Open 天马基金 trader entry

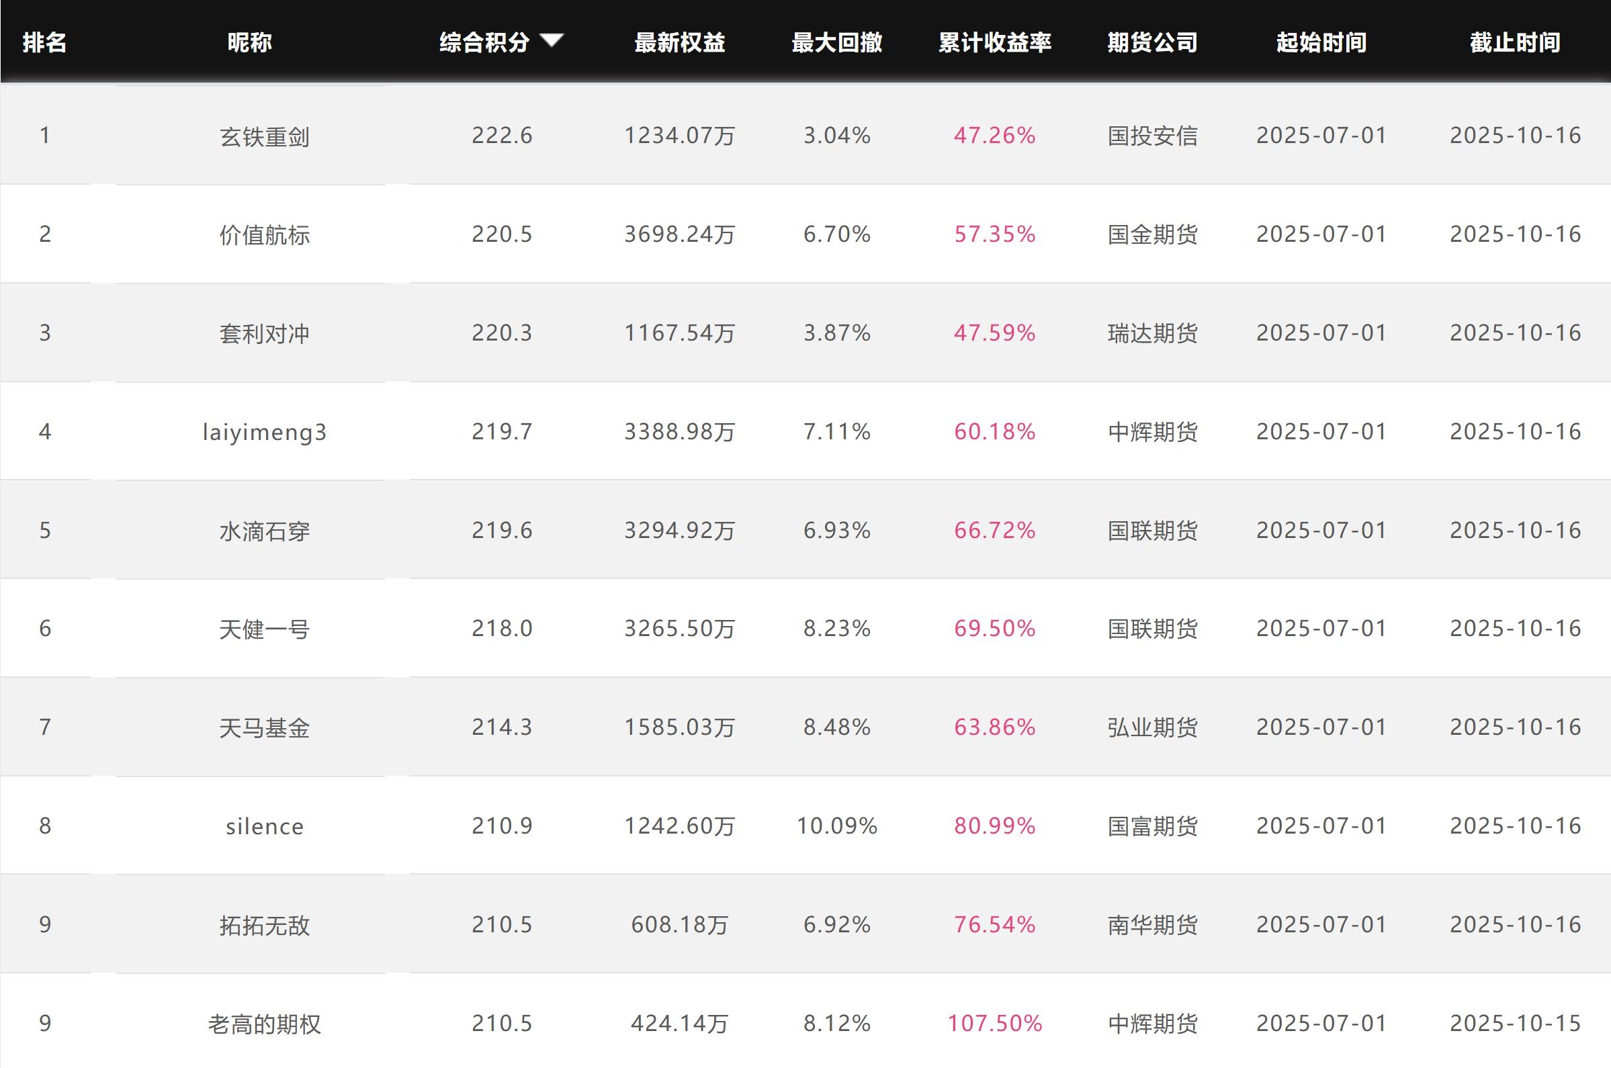click(x=264, y=727)
